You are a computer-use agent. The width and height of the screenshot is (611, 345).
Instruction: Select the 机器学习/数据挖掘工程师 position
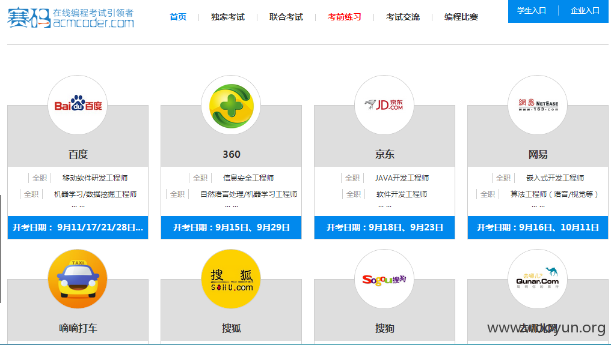point(95,194)
